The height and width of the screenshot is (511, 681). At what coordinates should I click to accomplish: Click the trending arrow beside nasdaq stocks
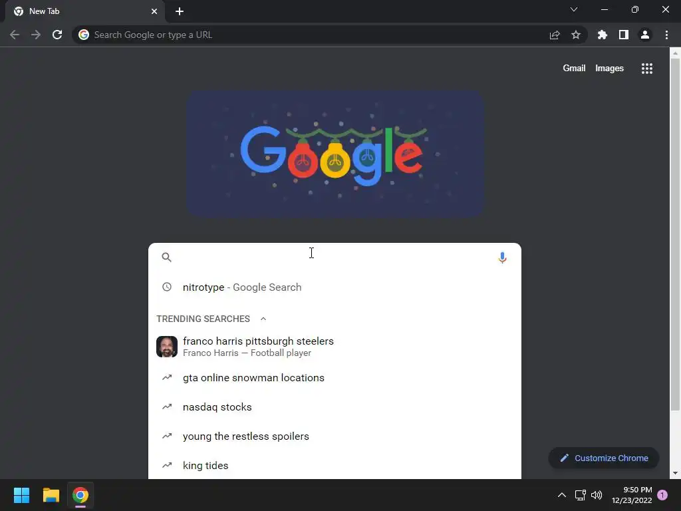[x=167, y=407]
